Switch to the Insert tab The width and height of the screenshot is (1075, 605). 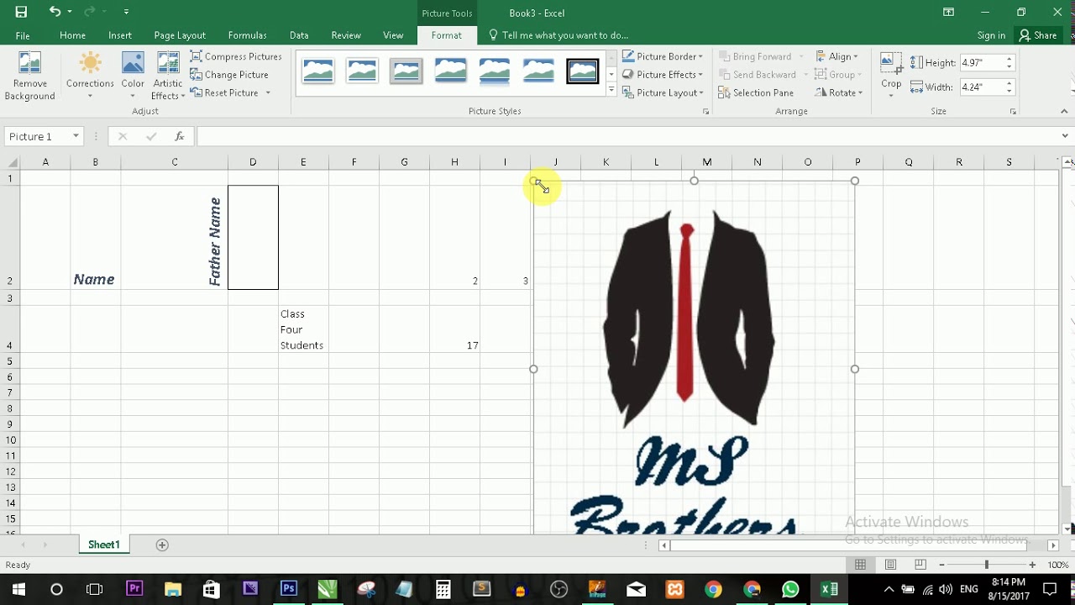click(x=120, y=35)
